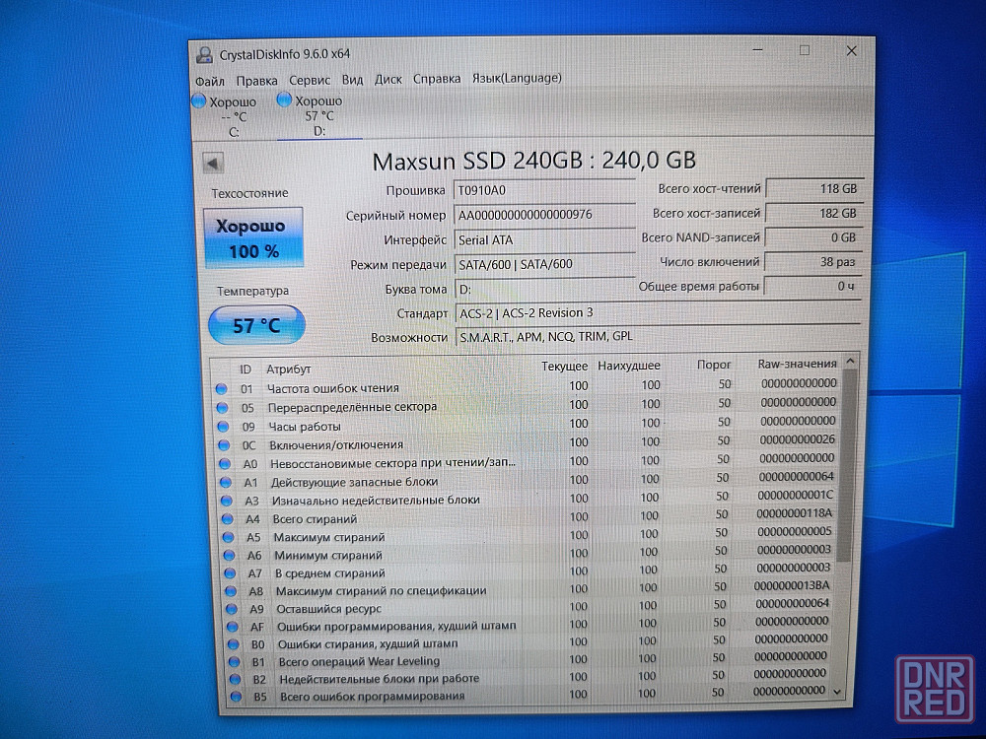Image resolution: width=986 pixels, height=739 pixels.
Task: Click status dot for 05 Перераспределённые сектора
Action: coord(222,408)
